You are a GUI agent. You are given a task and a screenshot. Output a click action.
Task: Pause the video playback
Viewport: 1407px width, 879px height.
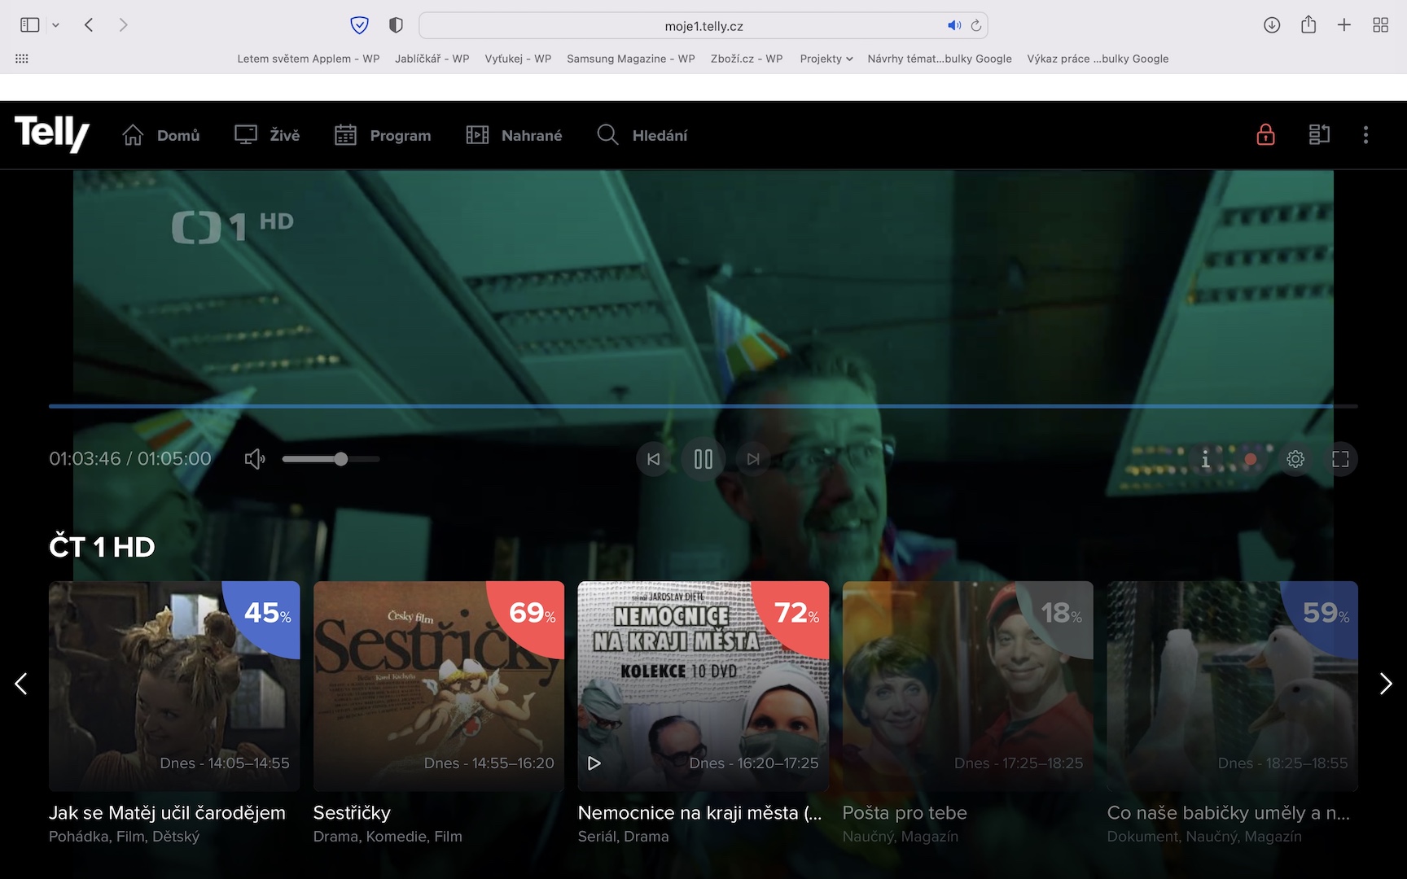point(703,459)
